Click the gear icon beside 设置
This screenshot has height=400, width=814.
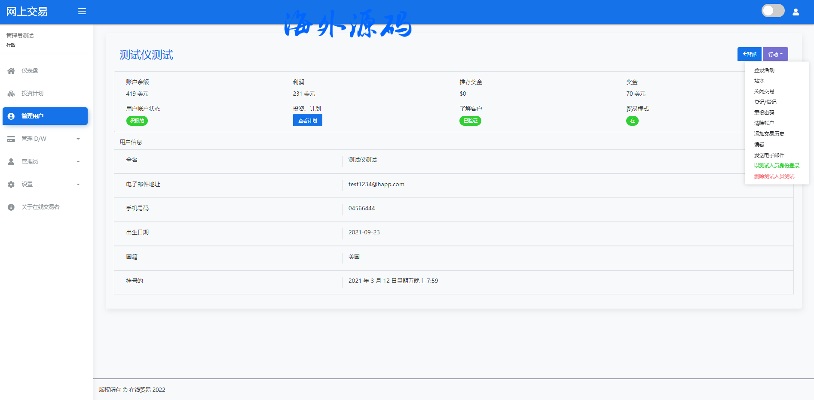[x=11, y=185]
